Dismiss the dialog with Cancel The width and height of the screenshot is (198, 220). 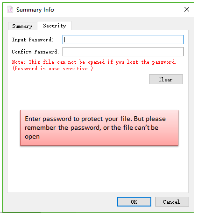click(x=172, y=202)
